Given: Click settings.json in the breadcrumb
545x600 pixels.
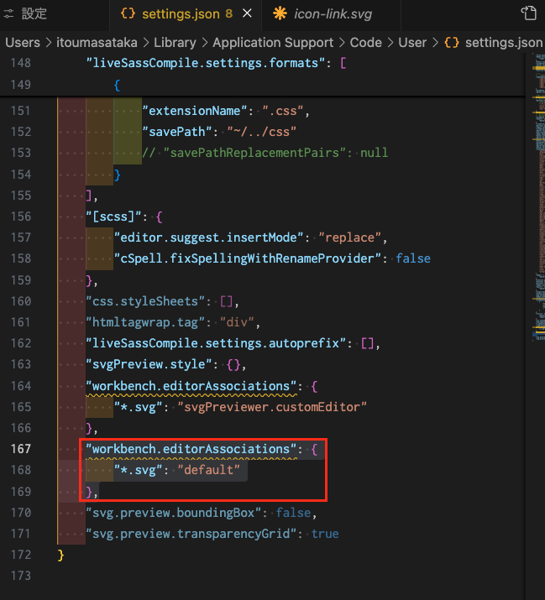Looking at the screenshot, I should (504, 43).
